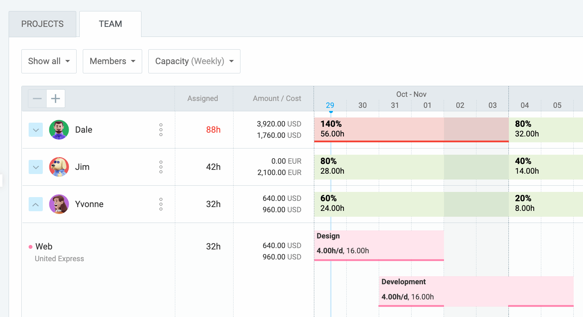Select date 03 in the timeline
Viewport: 583px width, 317px height.
pos(493,105)
